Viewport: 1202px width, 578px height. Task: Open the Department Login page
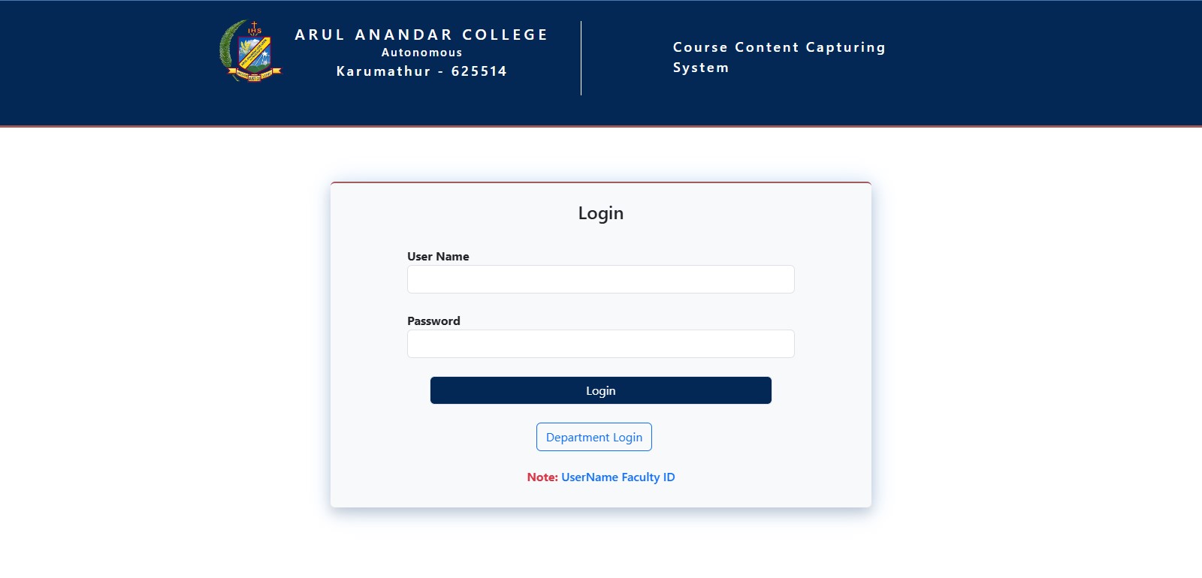pos(593,437)
